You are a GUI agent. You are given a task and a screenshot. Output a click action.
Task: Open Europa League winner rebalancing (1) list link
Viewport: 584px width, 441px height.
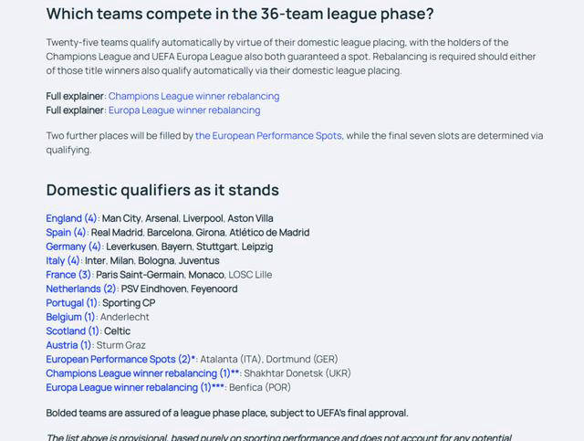point(135,388)
